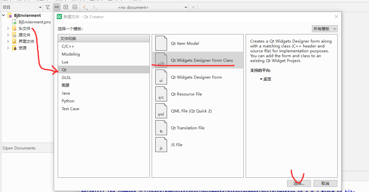Expand the 头文件 folder
This screenshot has width=369, height=192.
point(8,28)
